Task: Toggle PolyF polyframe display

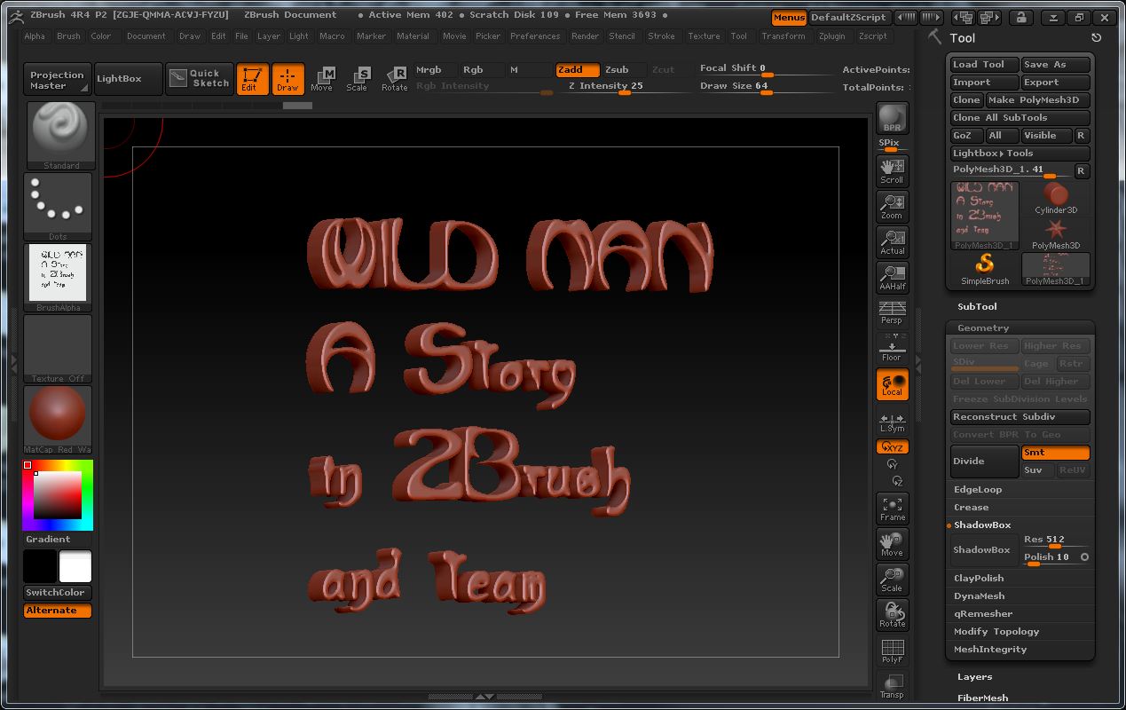Action: click(892, 651)
